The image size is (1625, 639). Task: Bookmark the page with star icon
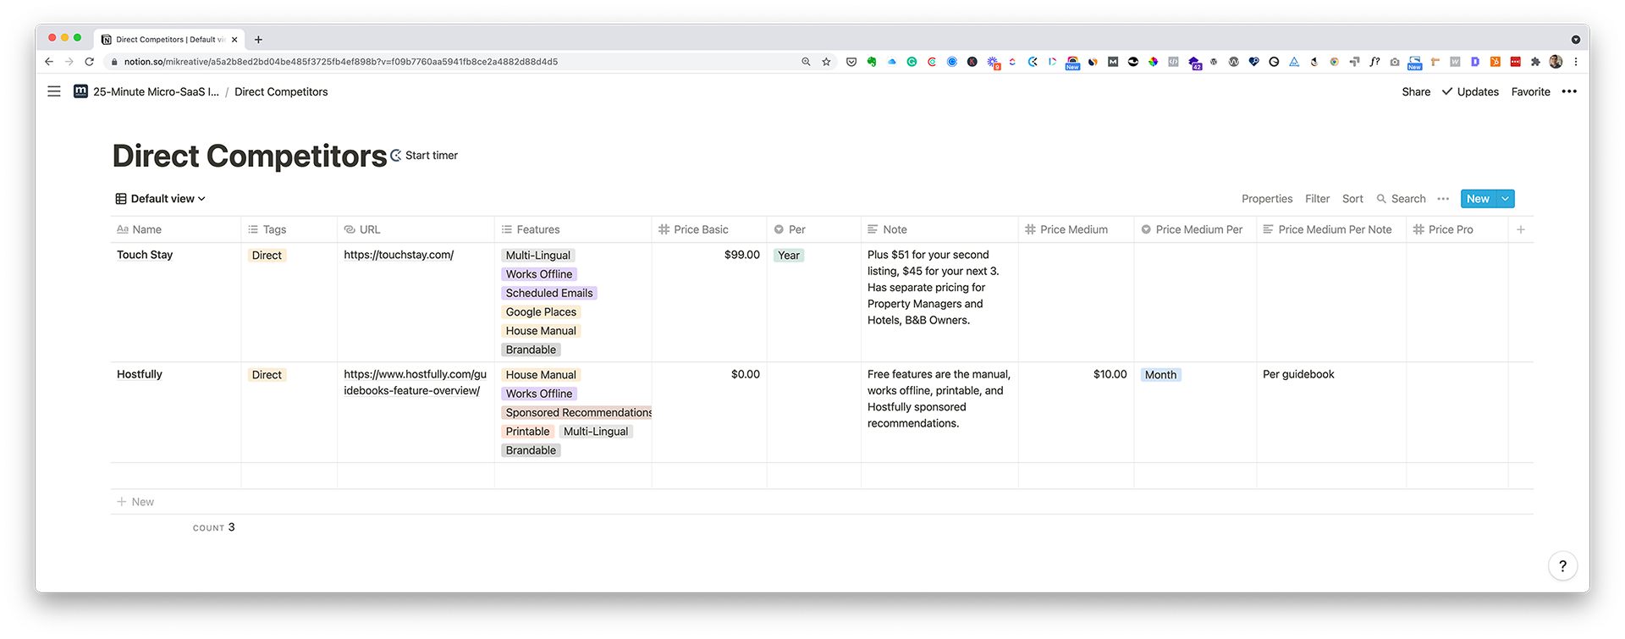coord(826,62)
